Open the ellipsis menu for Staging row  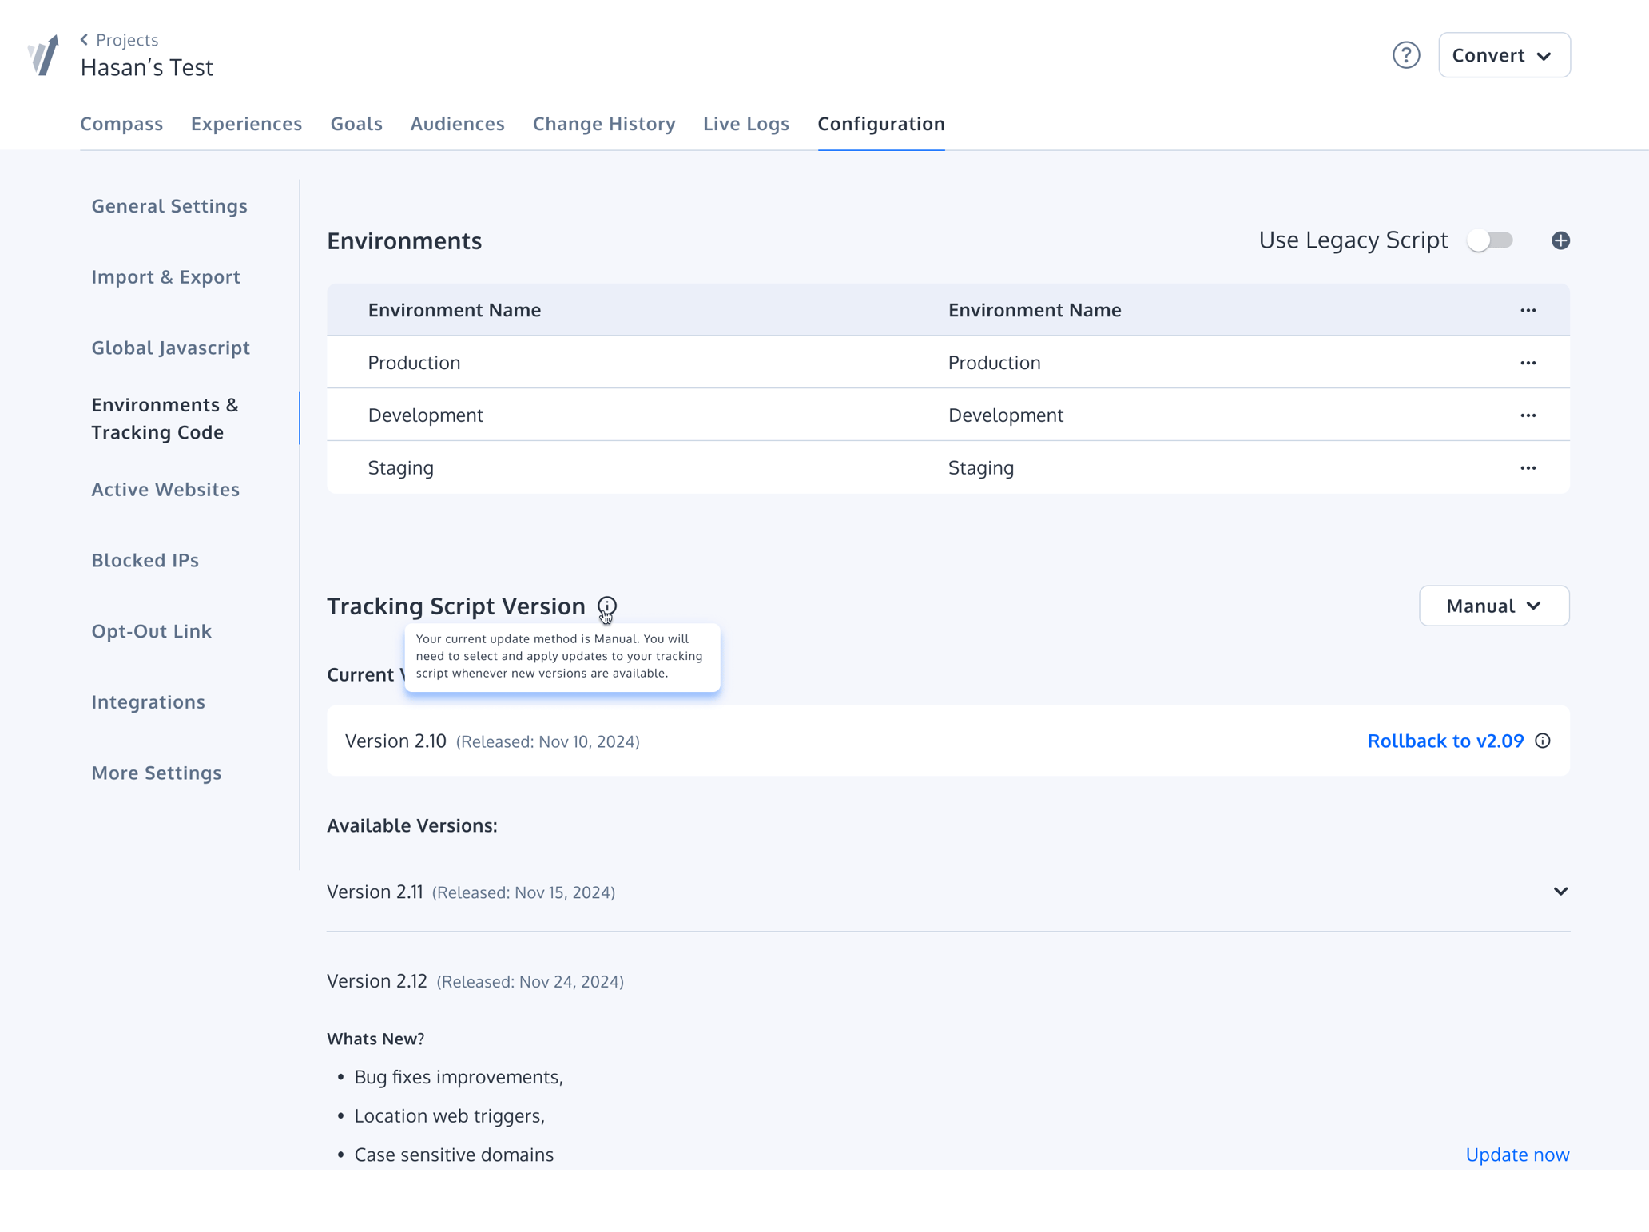[1528, 467]
